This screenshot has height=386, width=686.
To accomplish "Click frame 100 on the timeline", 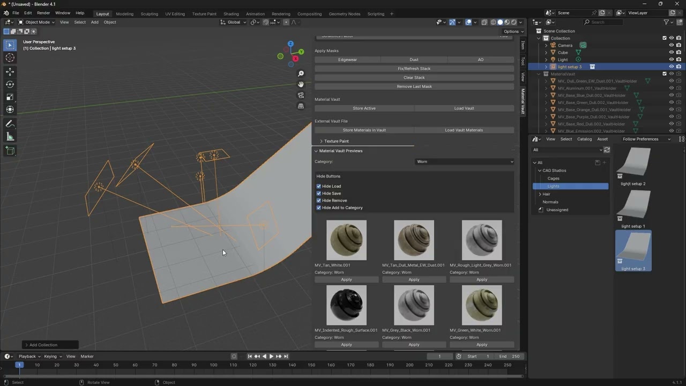I will coord(213,365).
